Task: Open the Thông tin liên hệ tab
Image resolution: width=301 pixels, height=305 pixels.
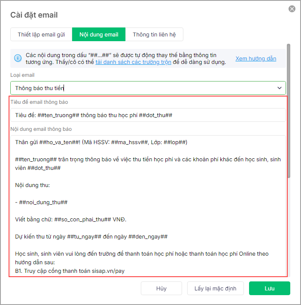Action: (154, 34)
